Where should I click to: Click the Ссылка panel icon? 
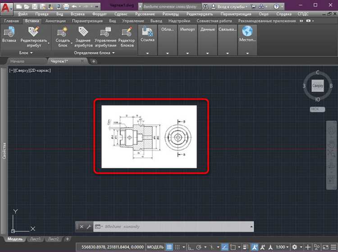click(x=147, y=31)
